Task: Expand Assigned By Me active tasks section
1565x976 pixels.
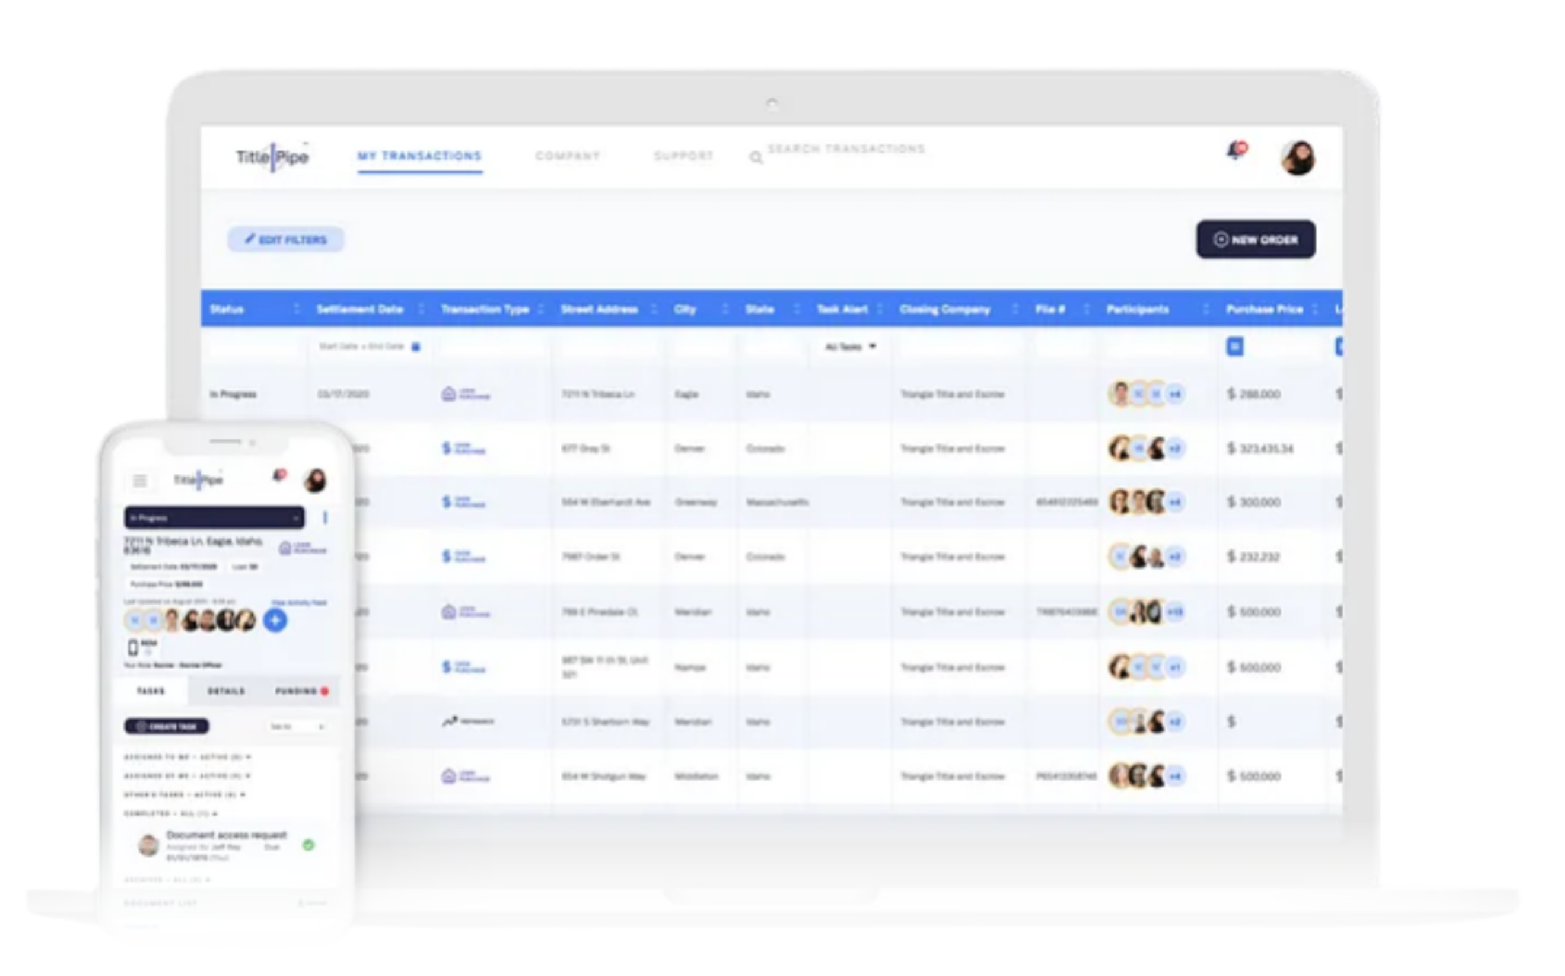Action: click(187, 776)
